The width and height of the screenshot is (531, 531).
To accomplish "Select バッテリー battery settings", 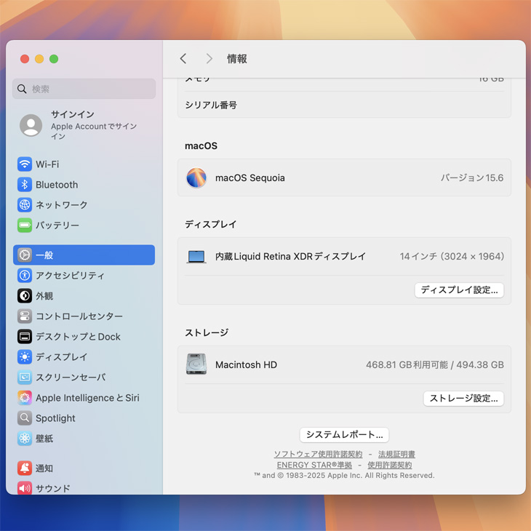I will [57, 225].
